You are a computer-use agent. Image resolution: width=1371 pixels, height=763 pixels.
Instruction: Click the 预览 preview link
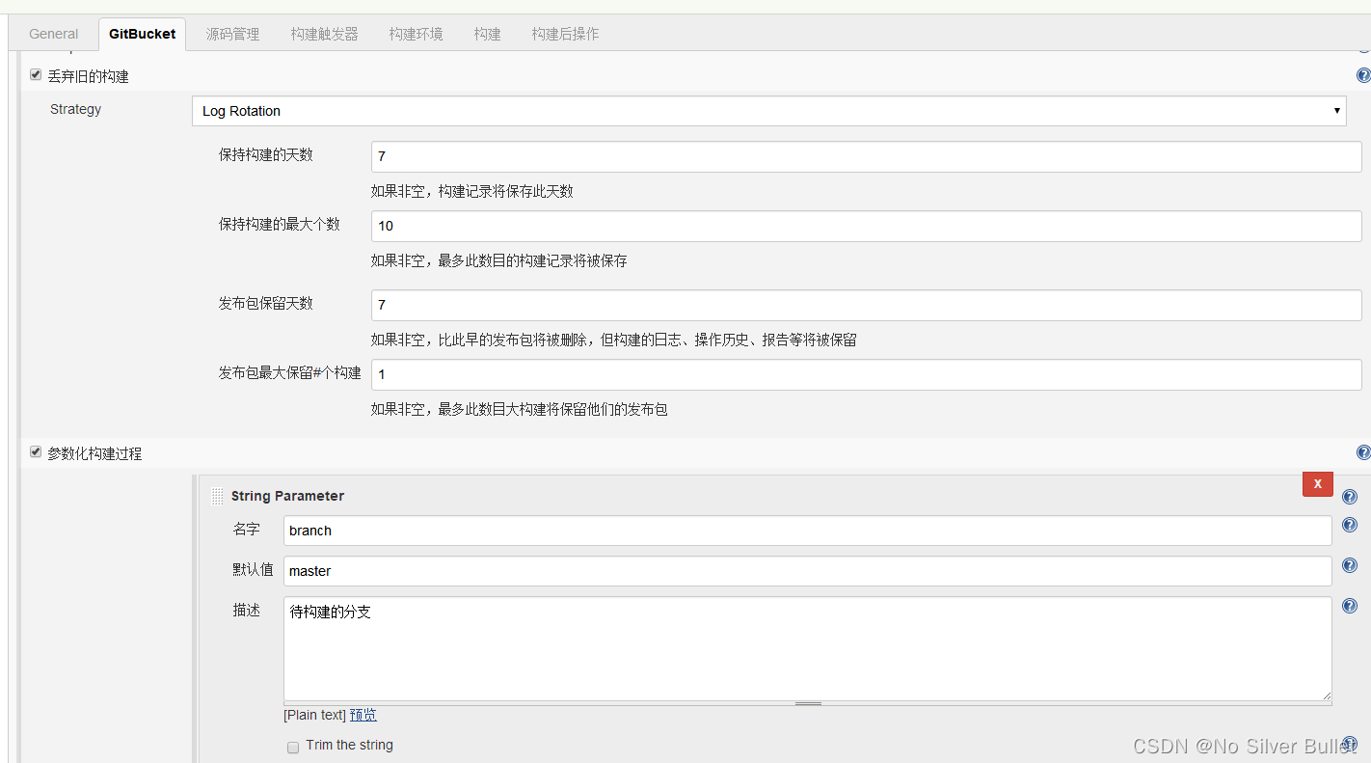(363, 715)
